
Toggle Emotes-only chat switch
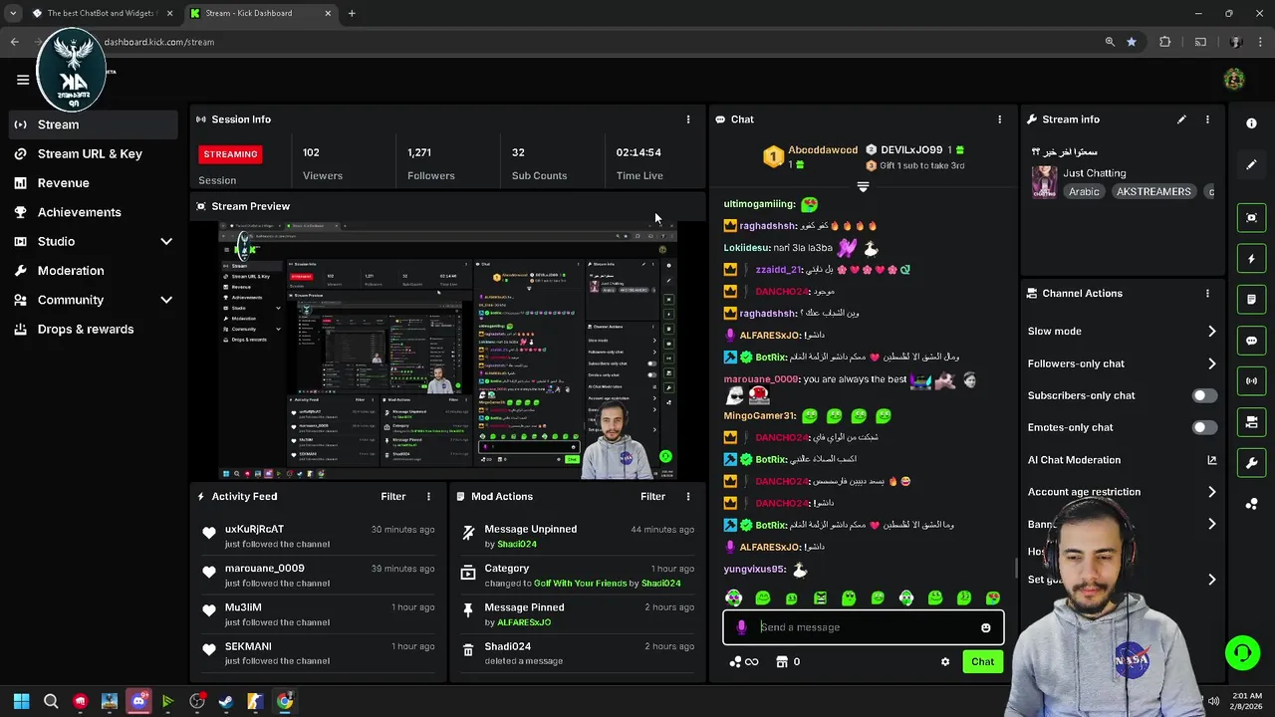coord(1204,427)
